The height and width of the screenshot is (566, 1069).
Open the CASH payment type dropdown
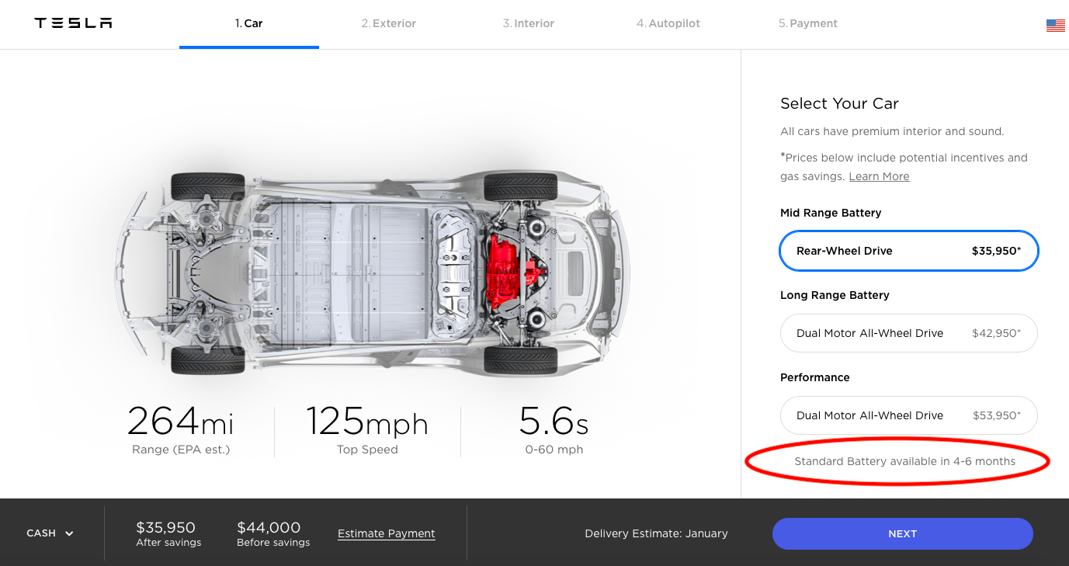click(x=49, y=533)
